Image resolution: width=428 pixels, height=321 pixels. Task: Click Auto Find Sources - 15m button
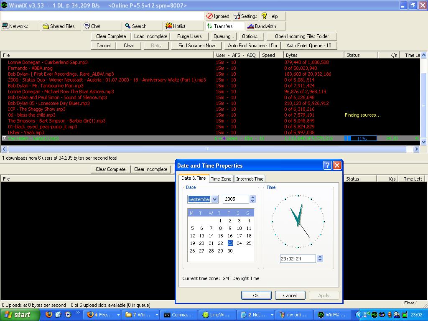coord(252,46)
